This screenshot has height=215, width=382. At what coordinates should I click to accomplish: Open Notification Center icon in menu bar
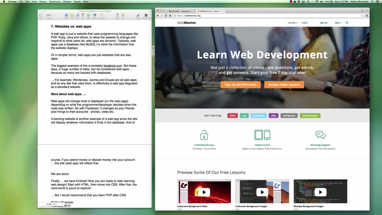(x=378, y=1)
